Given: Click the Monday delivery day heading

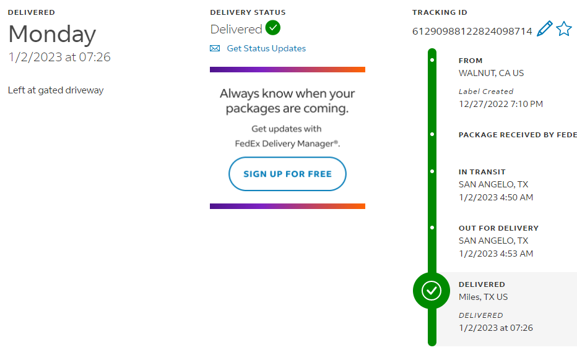Looking at the screenshot, I should (52, 34).
